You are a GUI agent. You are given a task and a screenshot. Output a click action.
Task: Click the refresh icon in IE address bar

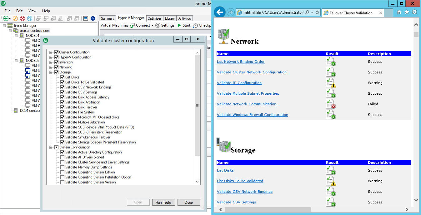pyautogui.click(x=317, y=12)
